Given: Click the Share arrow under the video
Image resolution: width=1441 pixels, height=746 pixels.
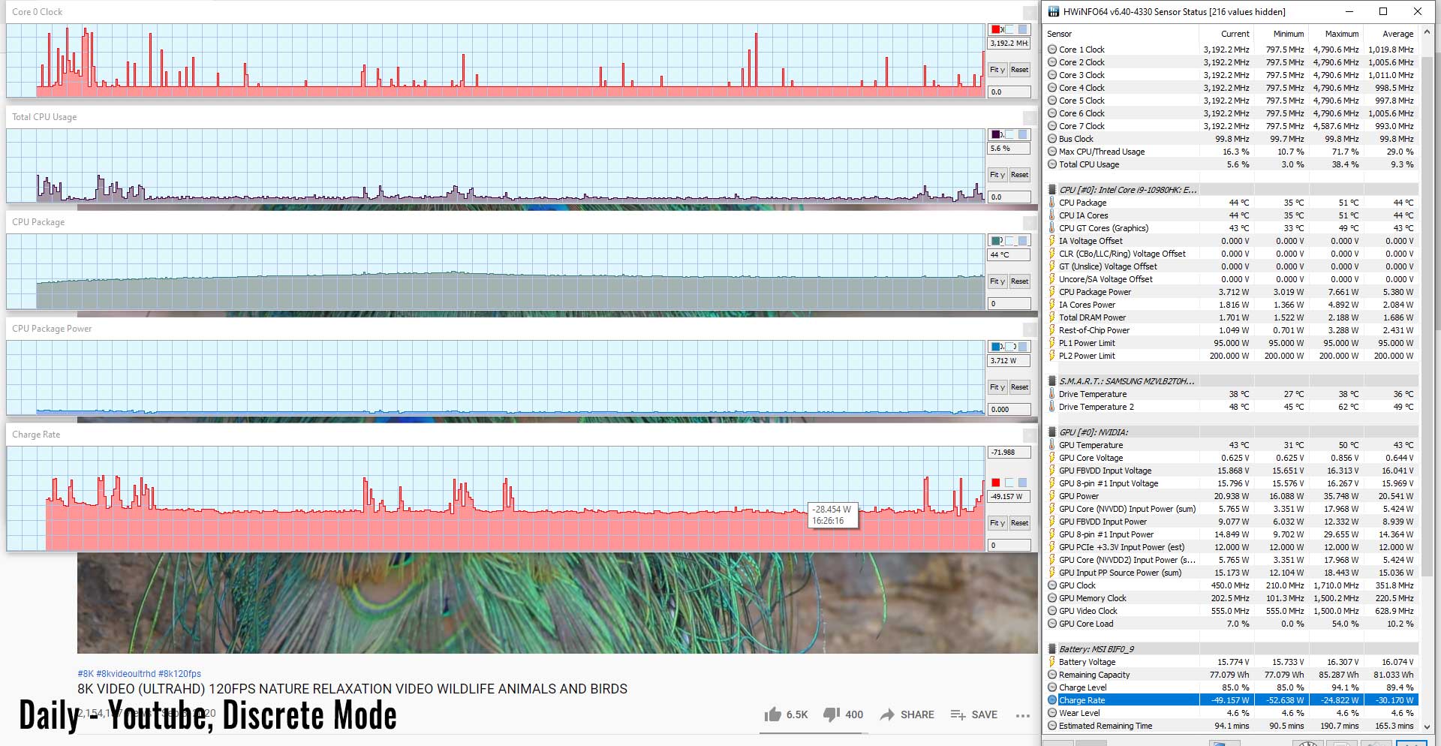Looking at the screenshot, I should pos(887,714).
